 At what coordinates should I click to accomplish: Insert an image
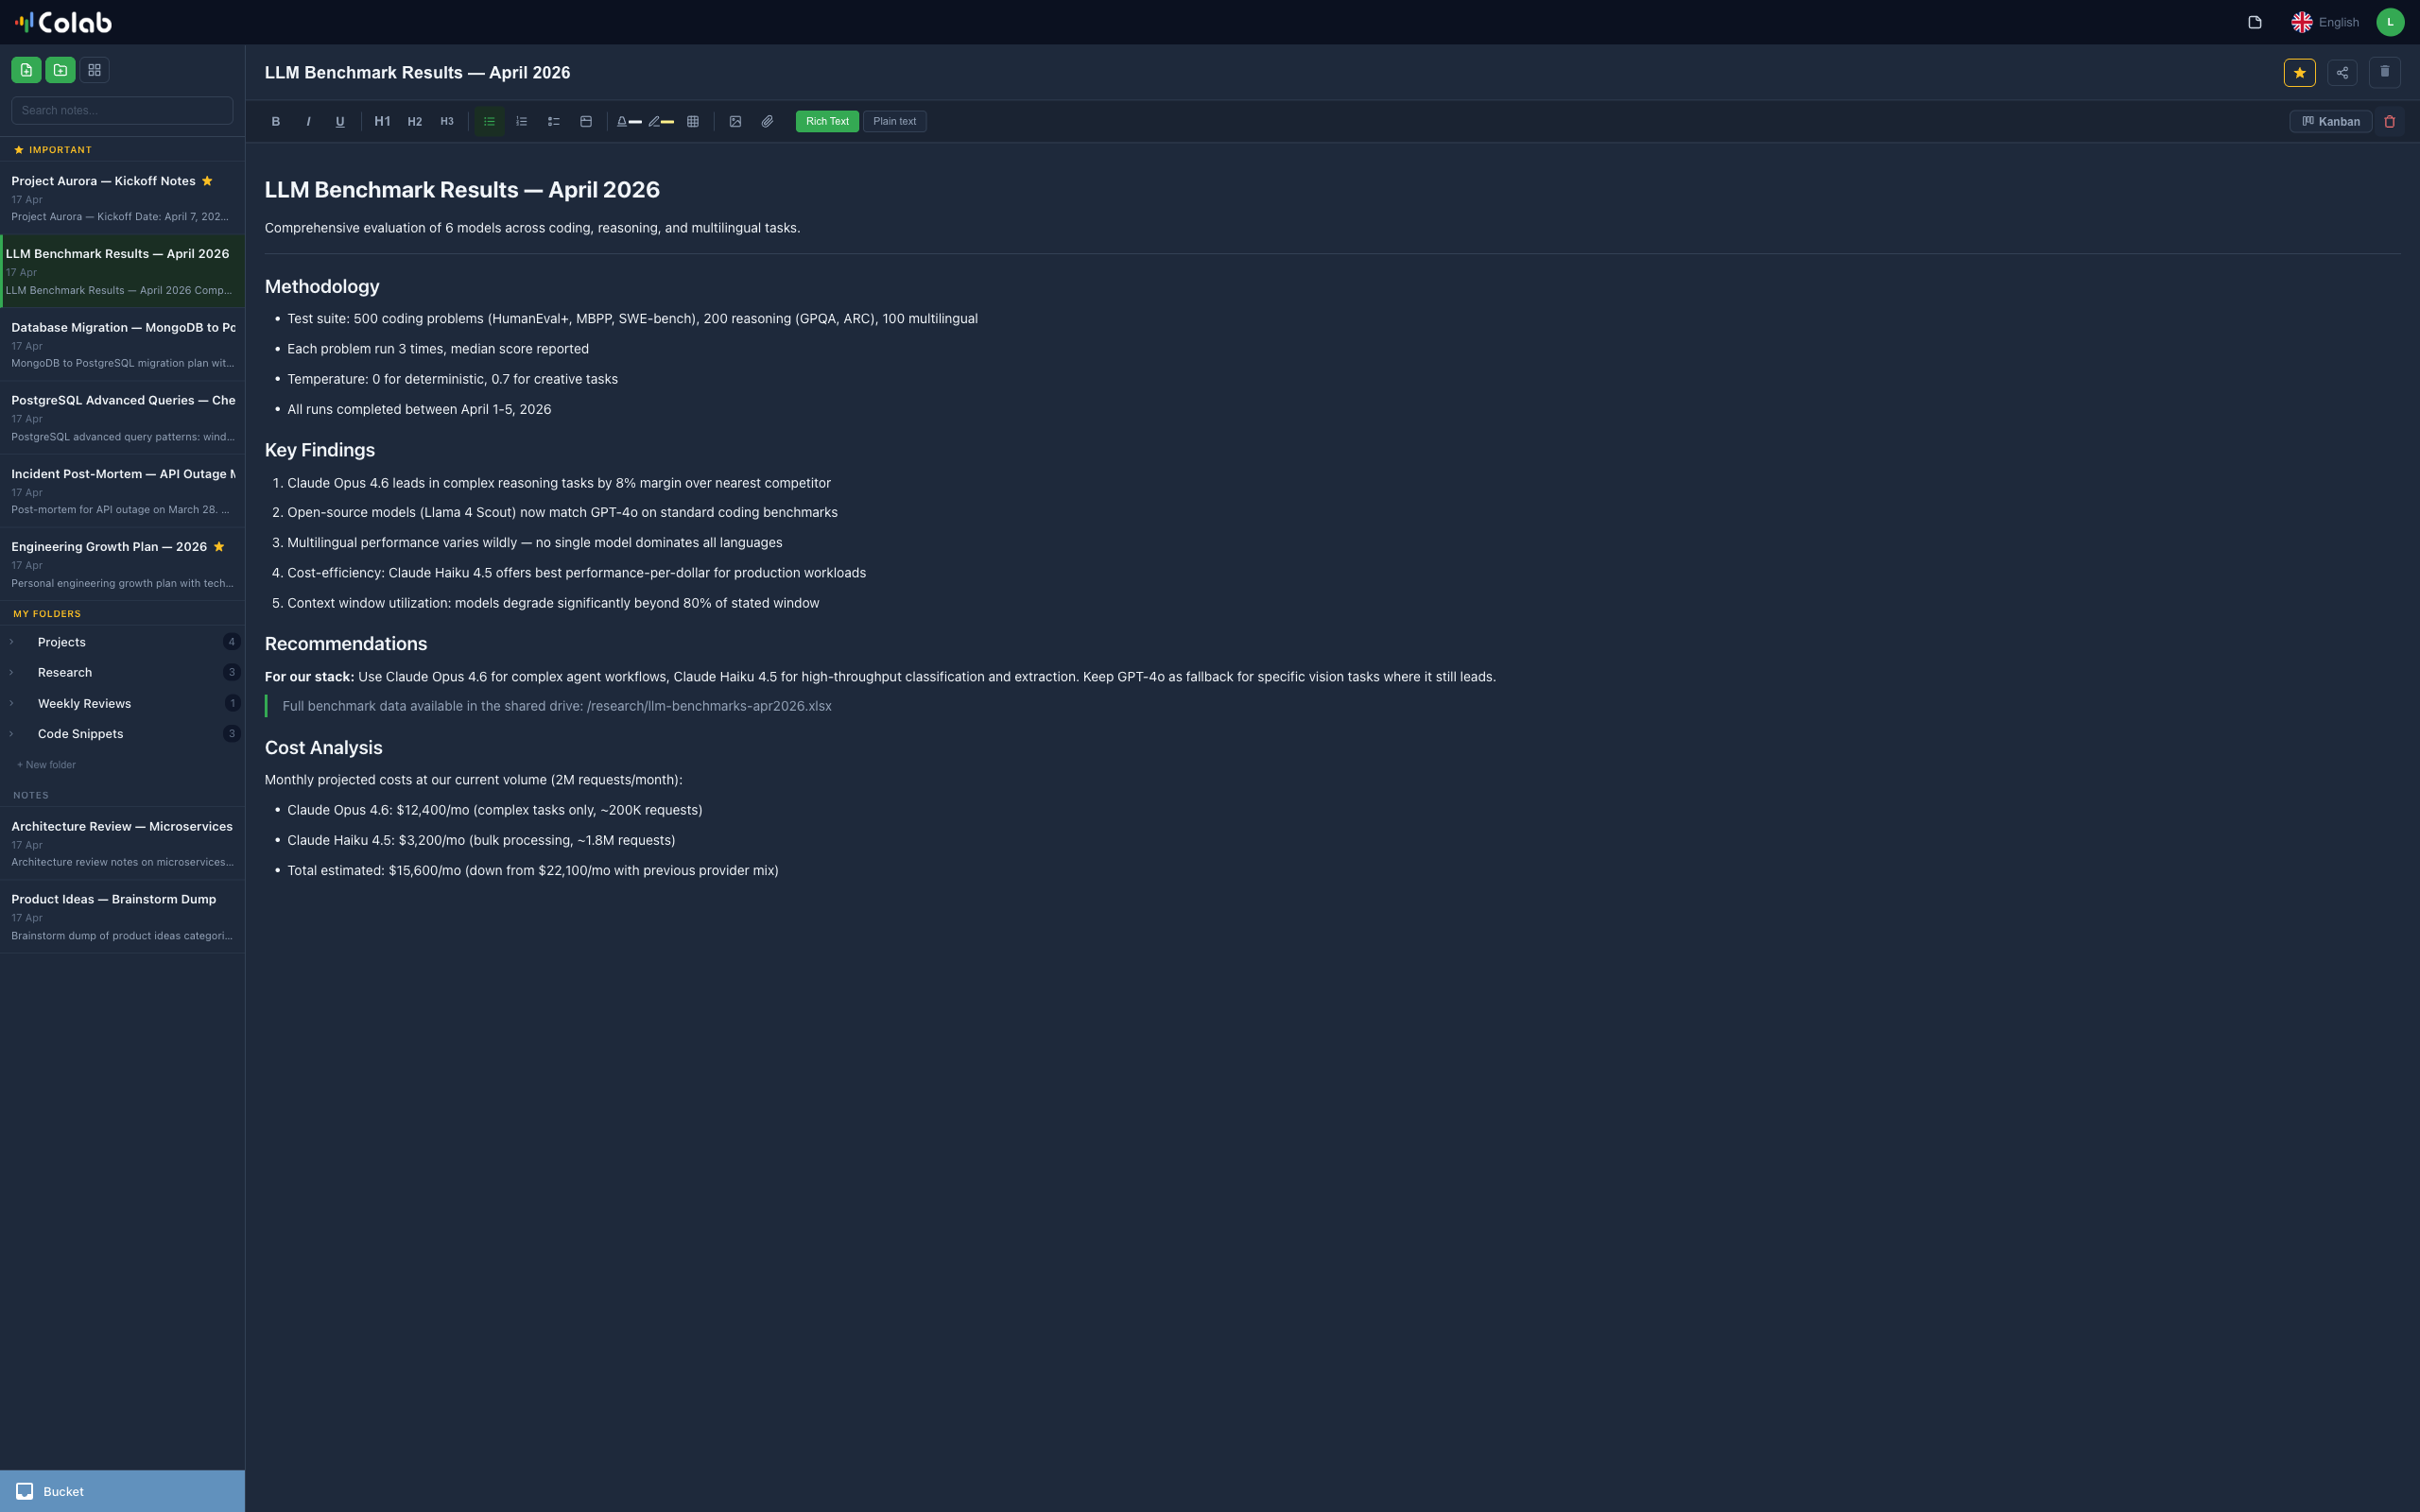tap(735, 121)
